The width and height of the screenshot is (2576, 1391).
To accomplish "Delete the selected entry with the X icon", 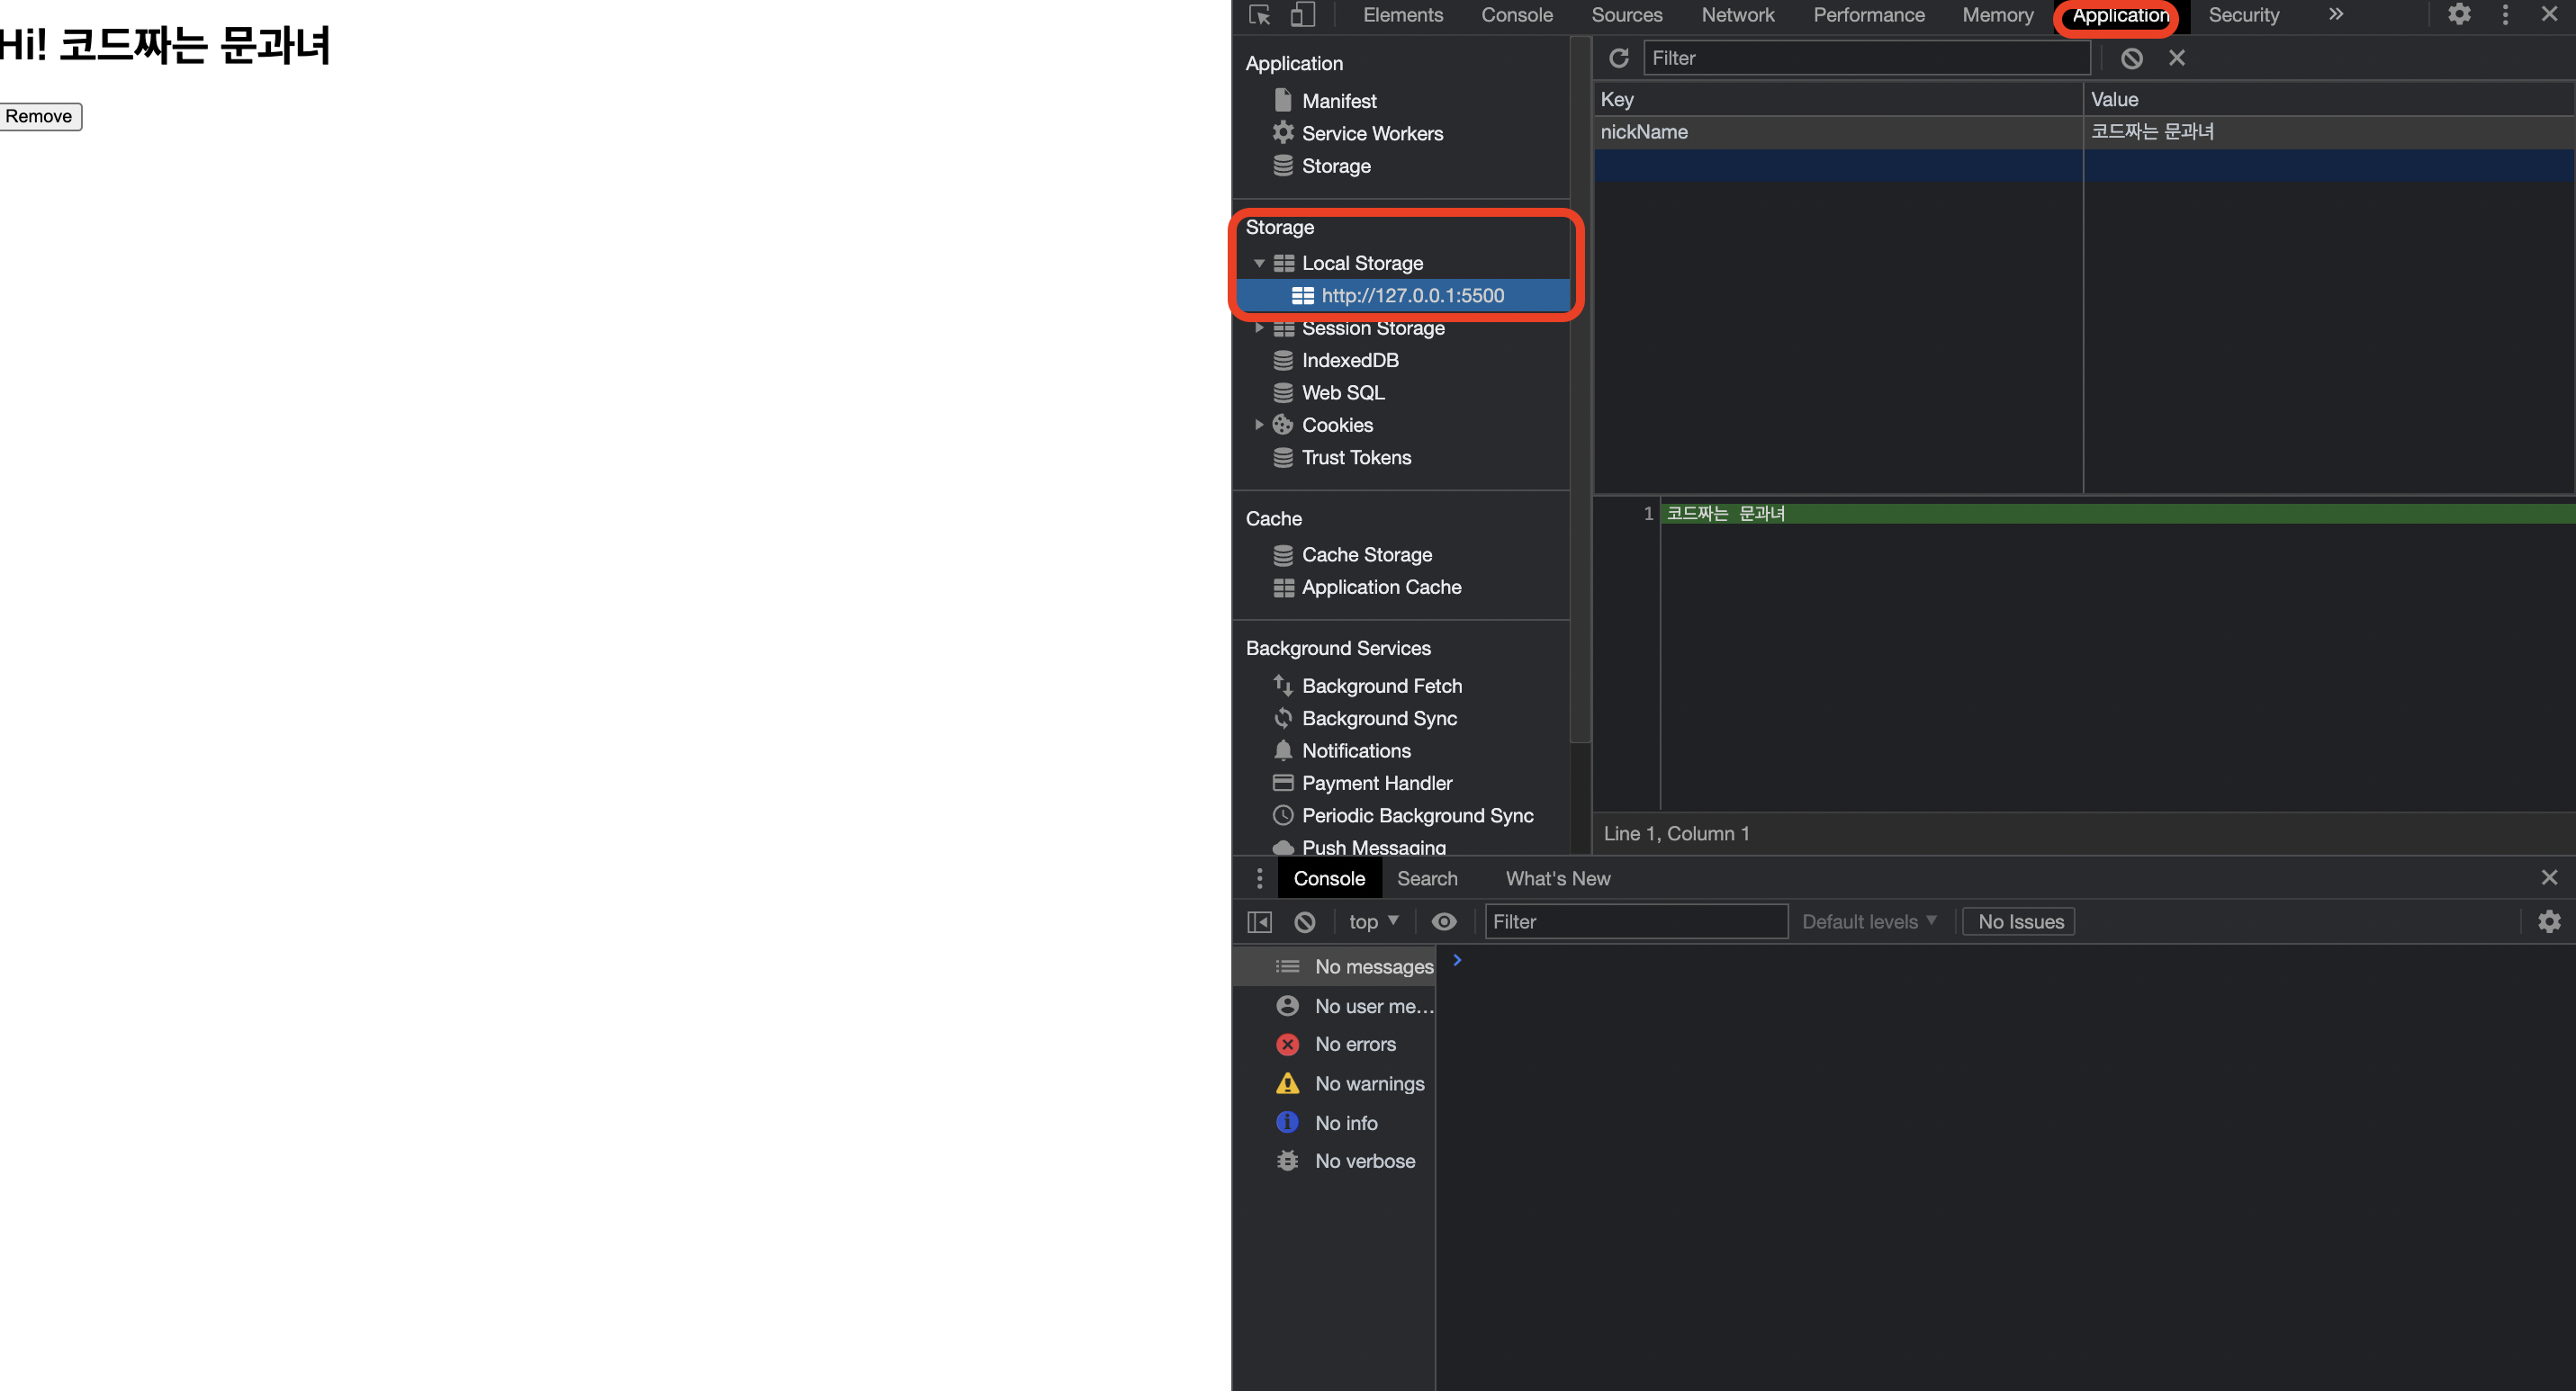I will click(2176, 58).
